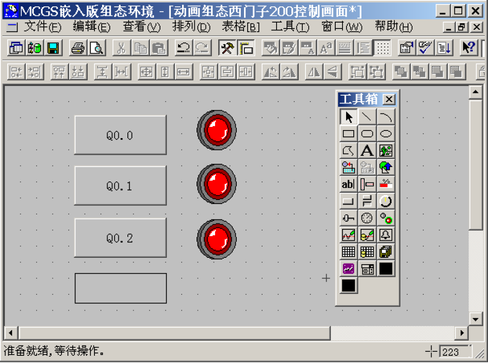Select the red indicator lamp beside Q0.1

216,184
